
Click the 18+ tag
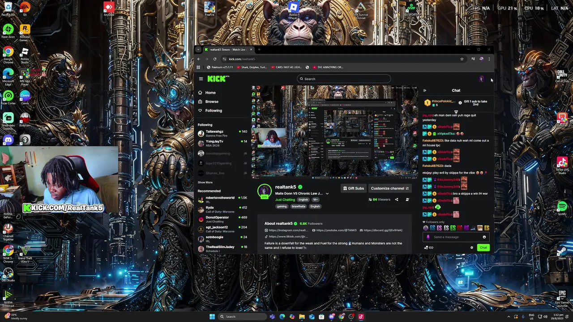(x=315, y=200)
